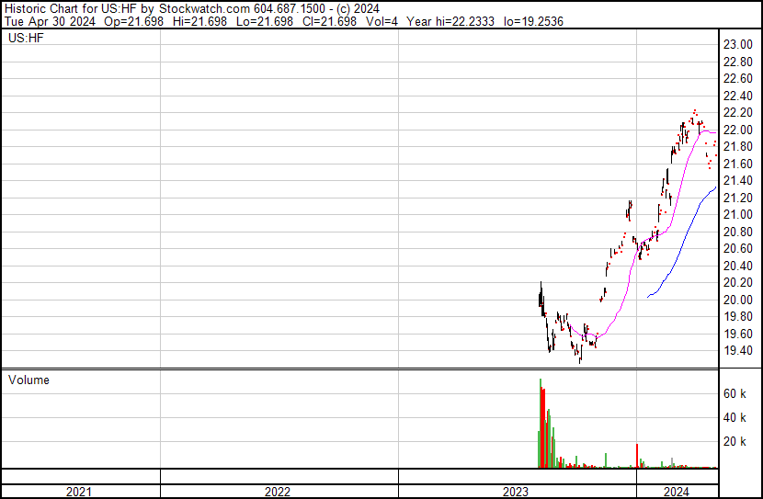Click the 'lo=19.2536' year low text
This screenshot has width=763, height=499.
point(533,21)
